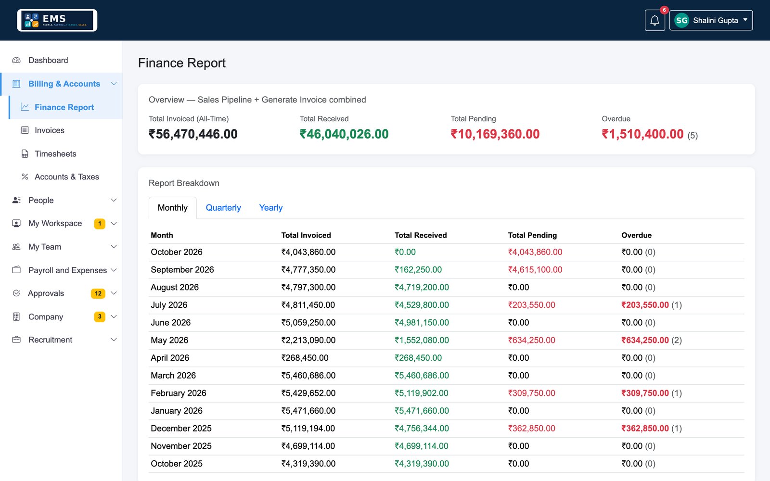
Task: Click July 2026 overdue amount ₹203,550.00
Action: (645, 305)
